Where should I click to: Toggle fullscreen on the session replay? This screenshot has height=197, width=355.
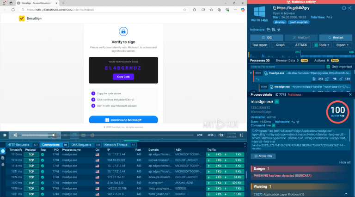click(x=242, y=135)
